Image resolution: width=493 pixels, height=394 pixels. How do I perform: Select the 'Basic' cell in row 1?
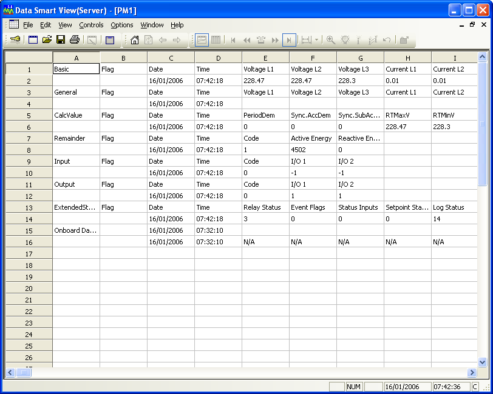click(x=76, y=69)
